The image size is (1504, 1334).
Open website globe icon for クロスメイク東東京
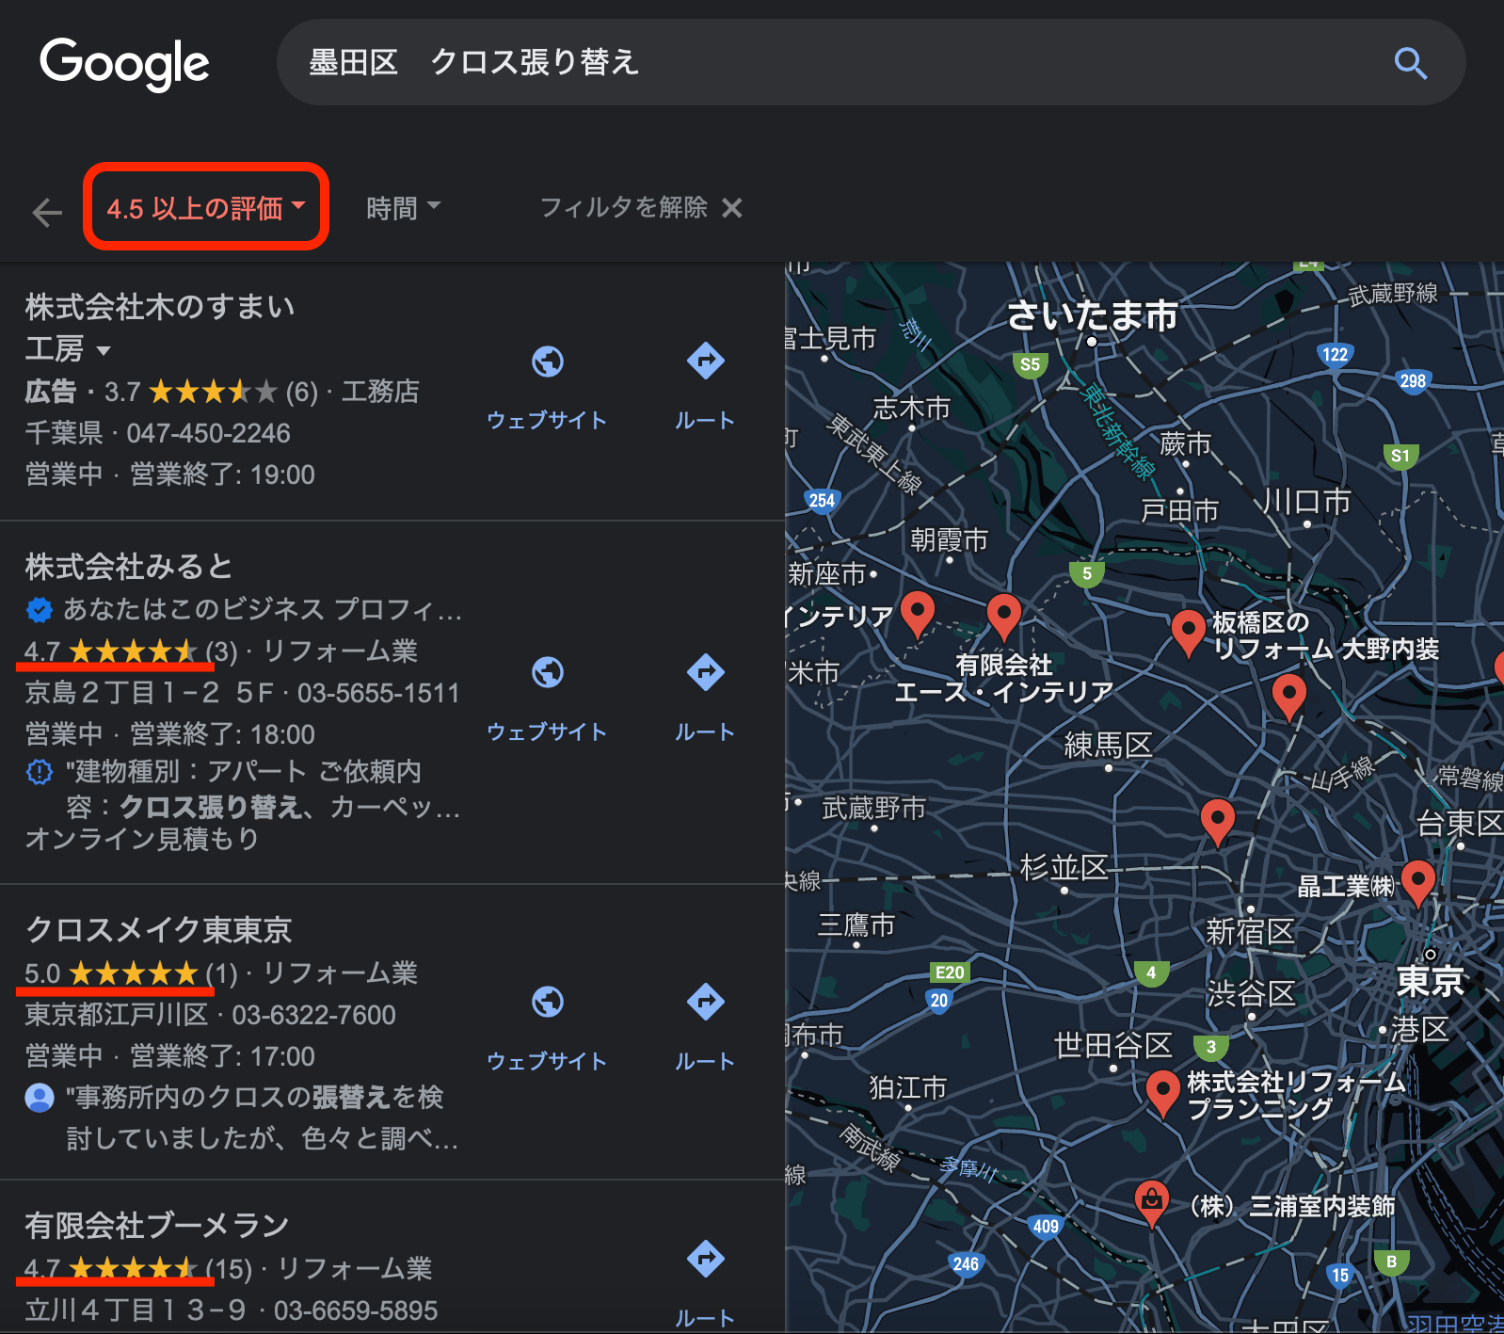pyautogui.click(x=547, y=1002)
